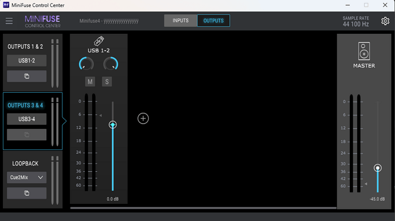
Task: Click the USB 1-2 channel icon
Action: pos(98,41)
